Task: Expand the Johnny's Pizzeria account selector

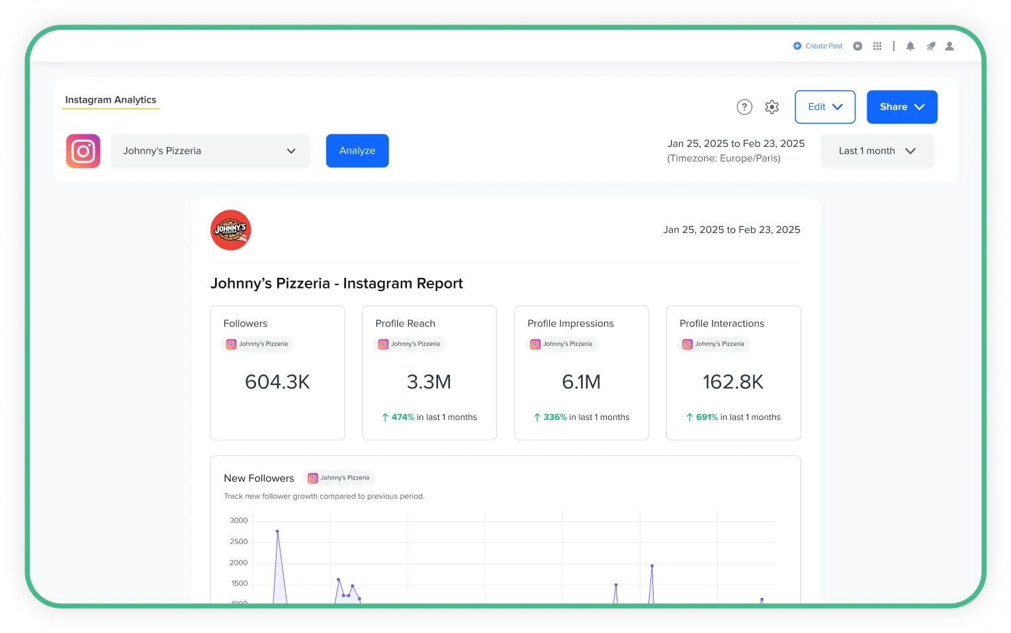Action: pyautogui.click(x=210, y=151)
